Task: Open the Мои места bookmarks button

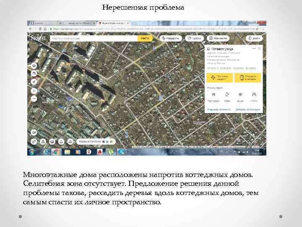Action: pyautogui.click(x=218, y=38)
